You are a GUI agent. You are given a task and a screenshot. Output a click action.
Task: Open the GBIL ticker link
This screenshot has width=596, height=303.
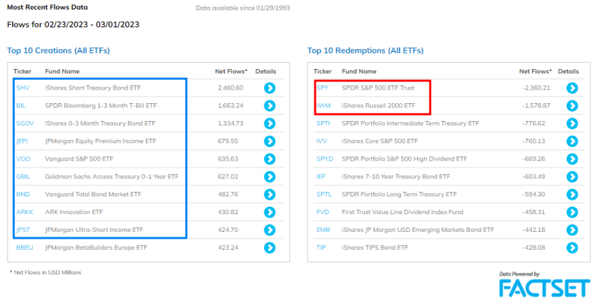23,176
